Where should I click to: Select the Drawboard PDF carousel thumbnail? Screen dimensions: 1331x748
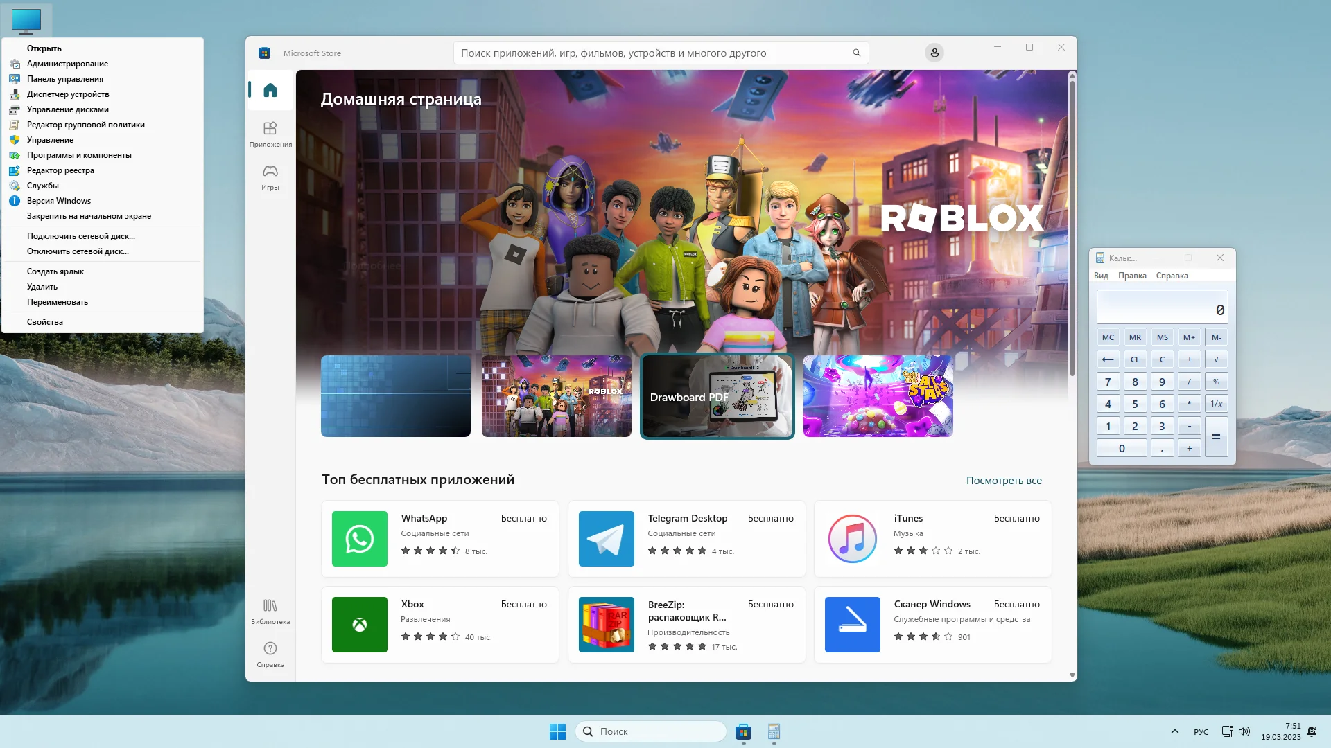[x=717, y=396]
